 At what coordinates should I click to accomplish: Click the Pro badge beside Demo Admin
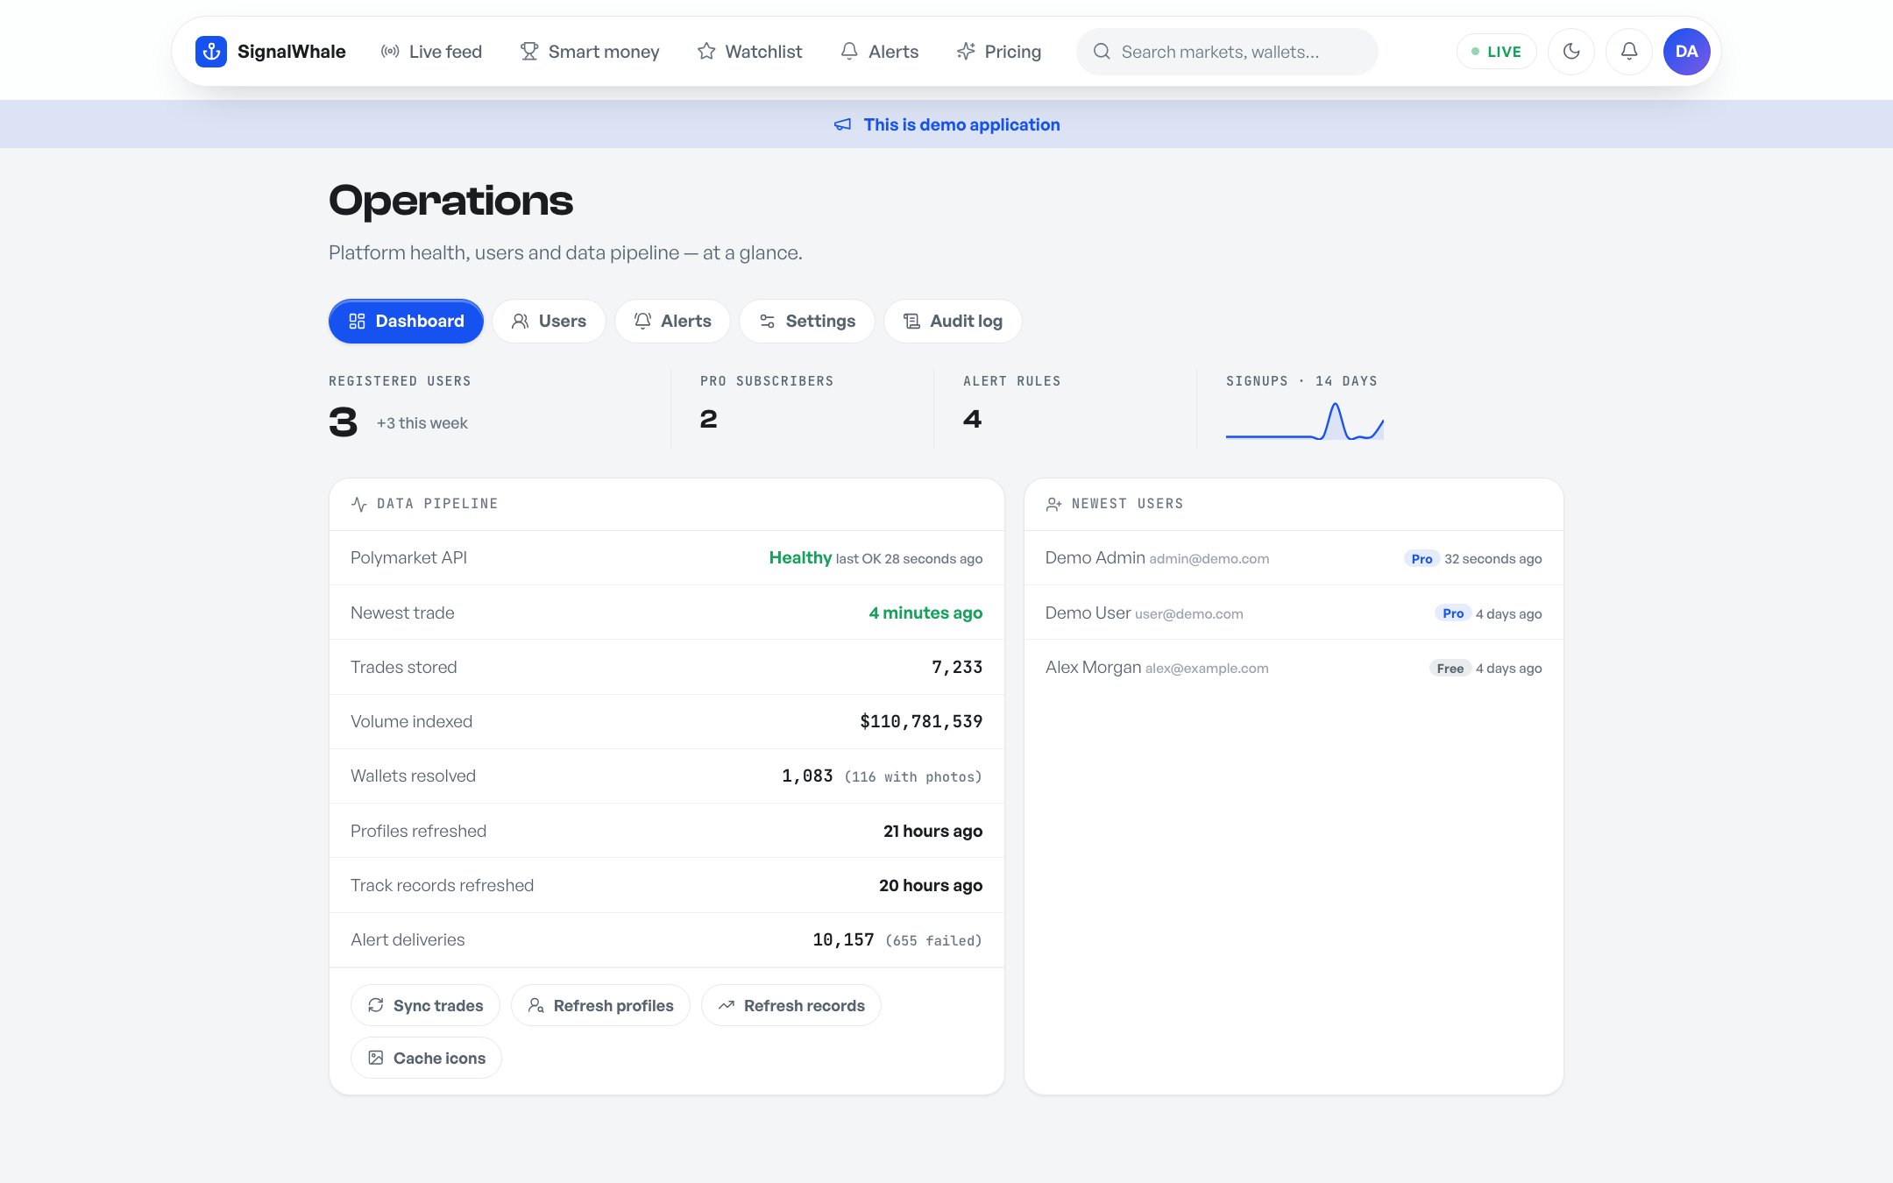click(x=1422, y=559)
